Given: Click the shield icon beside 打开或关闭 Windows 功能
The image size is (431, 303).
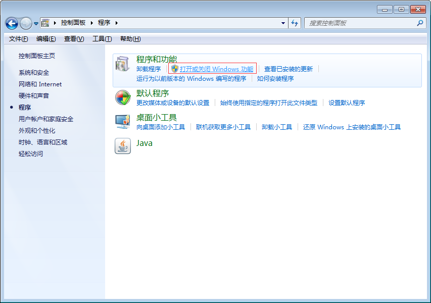Looking at the screenshot, I should [x=174, y=69].
